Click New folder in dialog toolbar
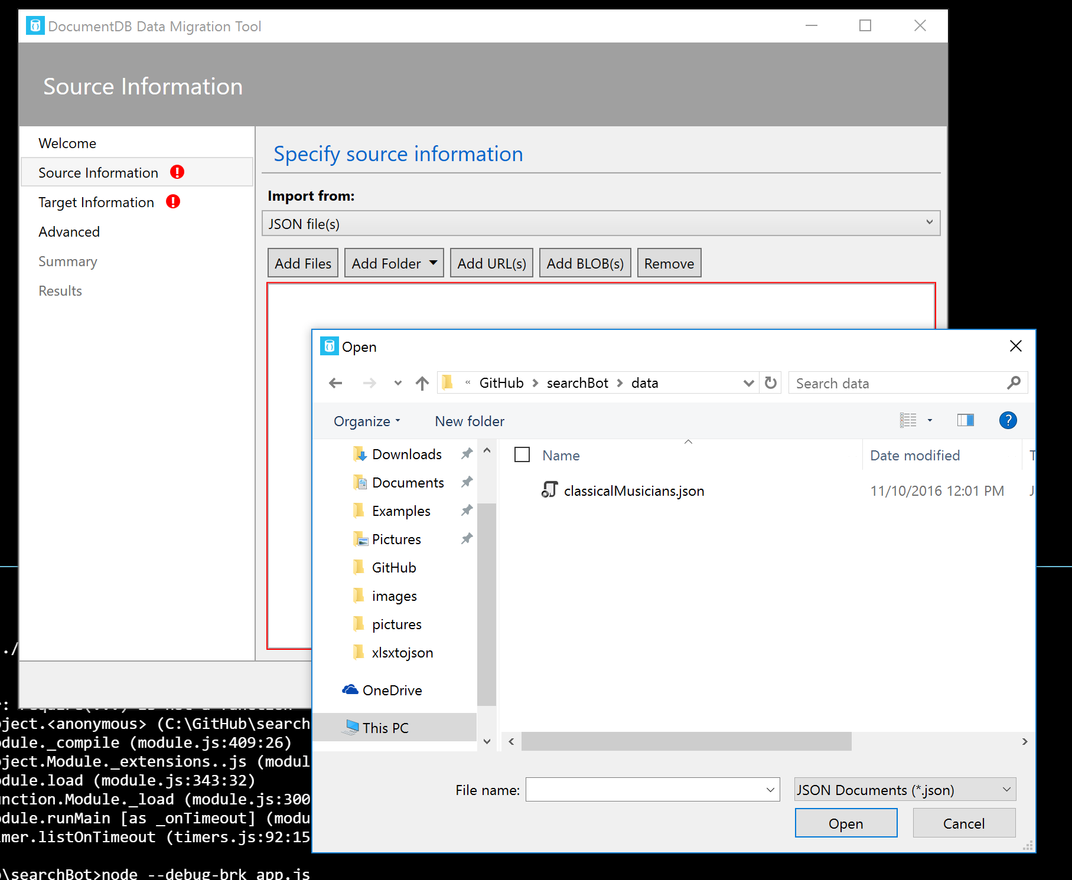Viewport: 1072px width, 880px height. (470, 421)
